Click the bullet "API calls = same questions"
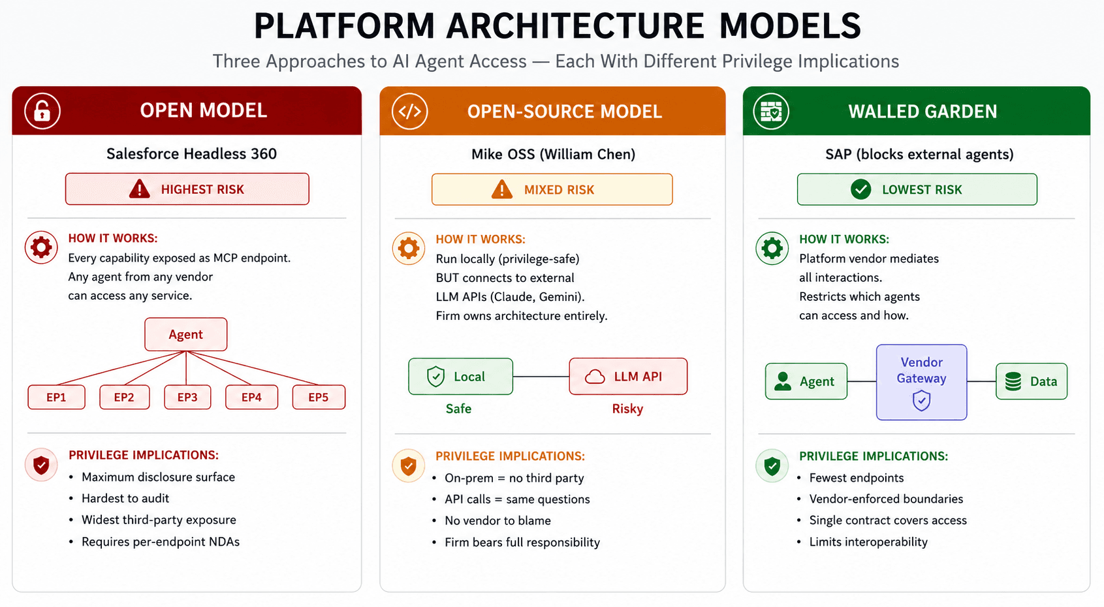This screenshot has height=607, width=1104. pyautogui.click(x=517, y=499)
